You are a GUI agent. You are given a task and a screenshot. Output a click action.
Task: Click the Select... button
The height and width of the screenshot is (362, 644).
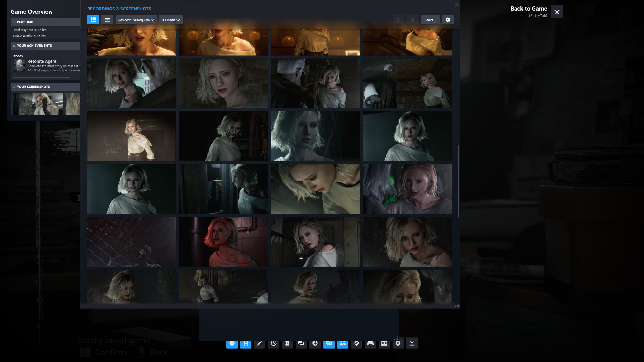click(430, 20)
